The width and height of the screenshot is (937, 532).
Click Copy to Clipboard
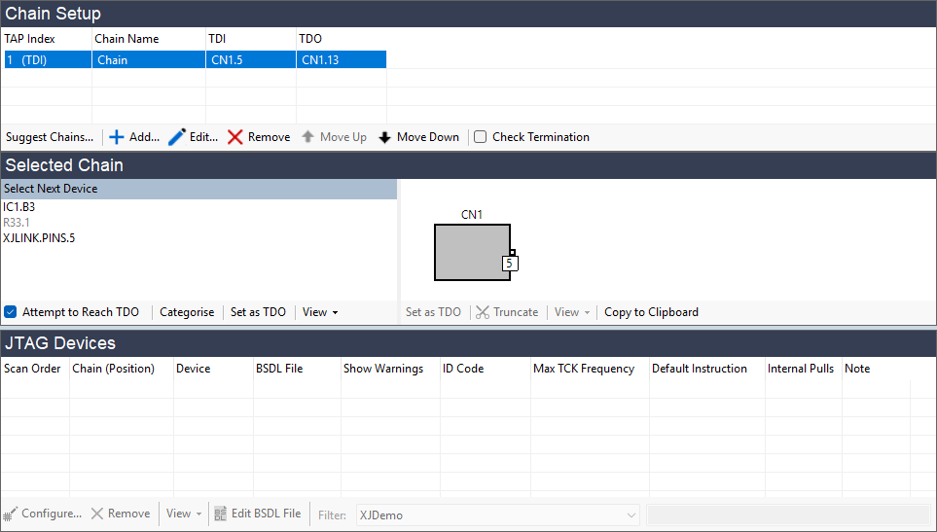[651, 312]
